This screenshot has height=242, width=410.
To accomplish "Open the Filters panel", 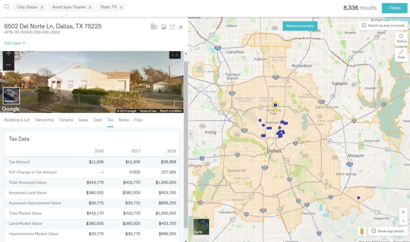I will pyautogui.click(x=394, y=8).
